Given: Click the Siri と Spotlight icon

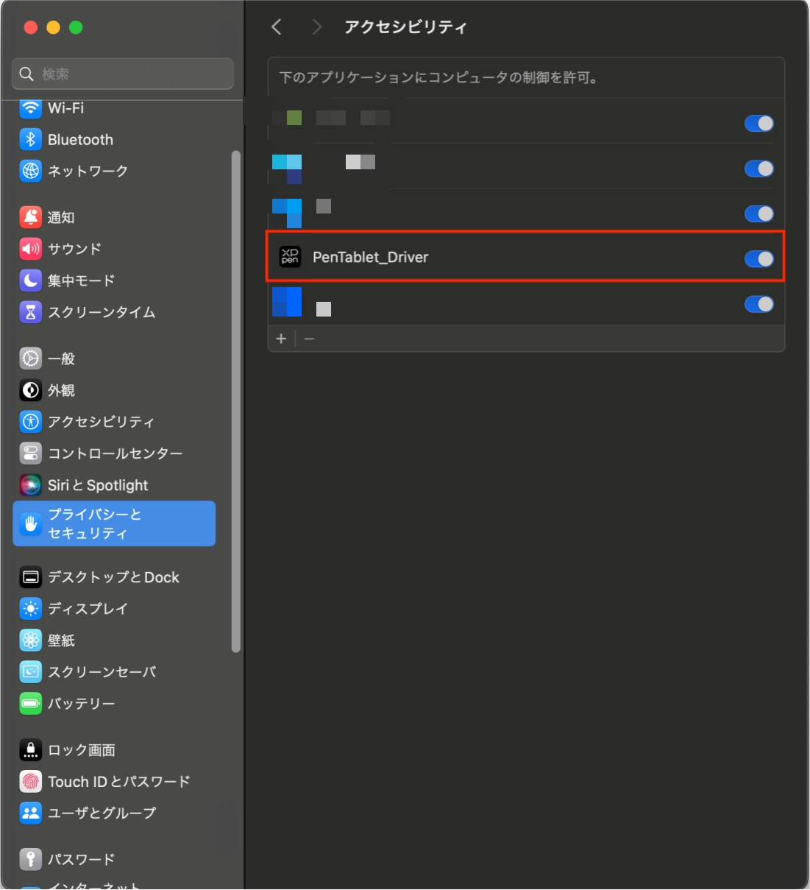Looking at the screenshot, I should coord(30,485).
